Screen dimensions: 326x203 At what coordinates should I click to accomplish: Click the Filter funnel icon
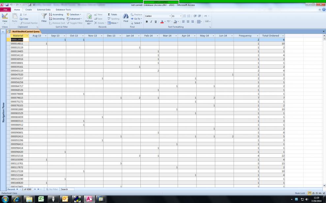pos(44,18)
